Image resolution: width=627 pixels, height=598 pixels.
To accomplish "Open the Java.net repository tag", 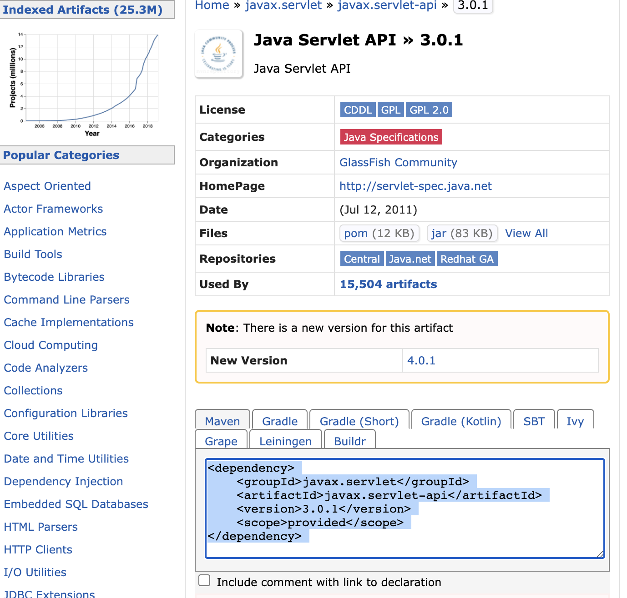I will pyautogui.click(x=410, y=259).
